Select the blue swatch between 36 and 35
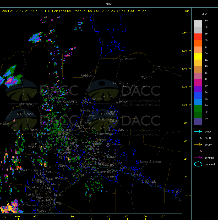Screen dimensions: 218x220 click(198, 96)
